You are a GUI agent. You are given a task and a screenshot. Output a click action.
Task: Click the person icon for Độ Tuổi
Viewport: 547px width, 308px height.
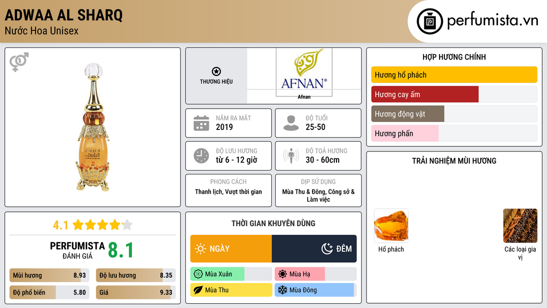(291, 123)
